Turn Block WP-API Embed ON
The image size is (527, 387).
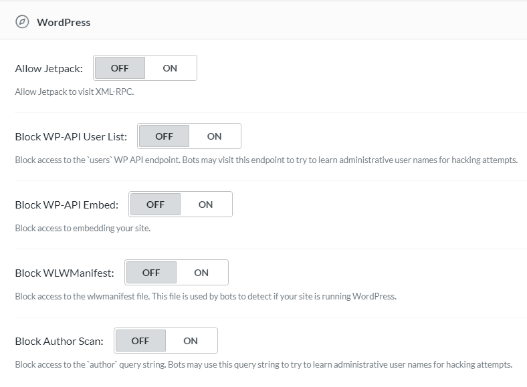click(x=206, y=205)
